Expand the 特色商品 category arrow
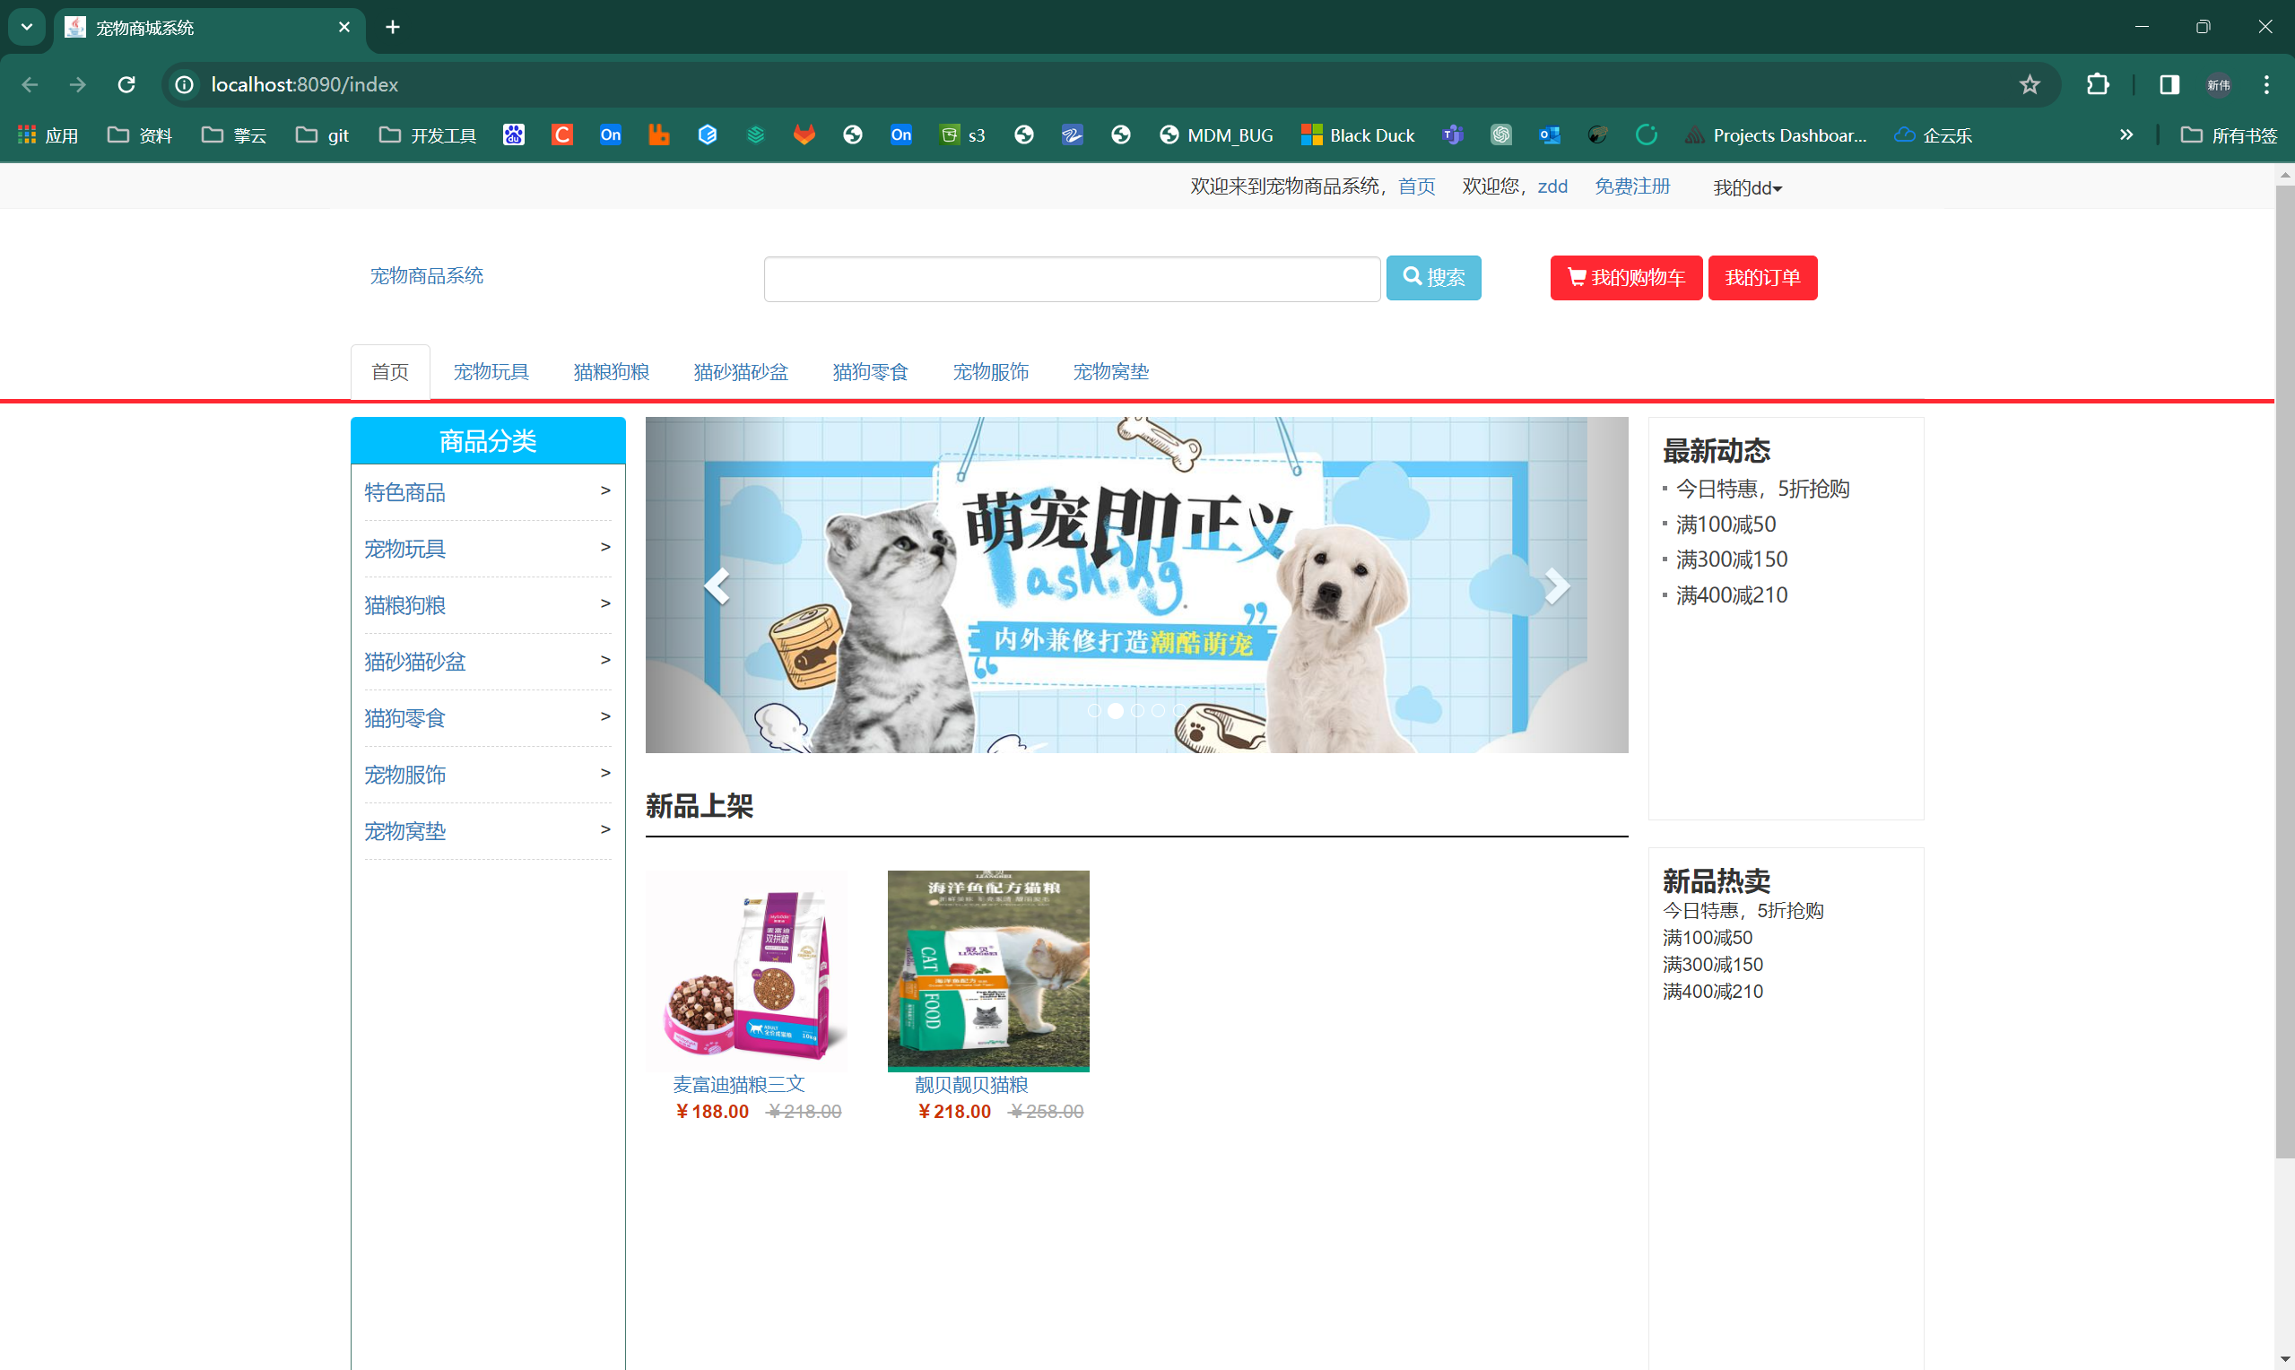The height and width of the screenshot is (1370, 2295). 604,491
